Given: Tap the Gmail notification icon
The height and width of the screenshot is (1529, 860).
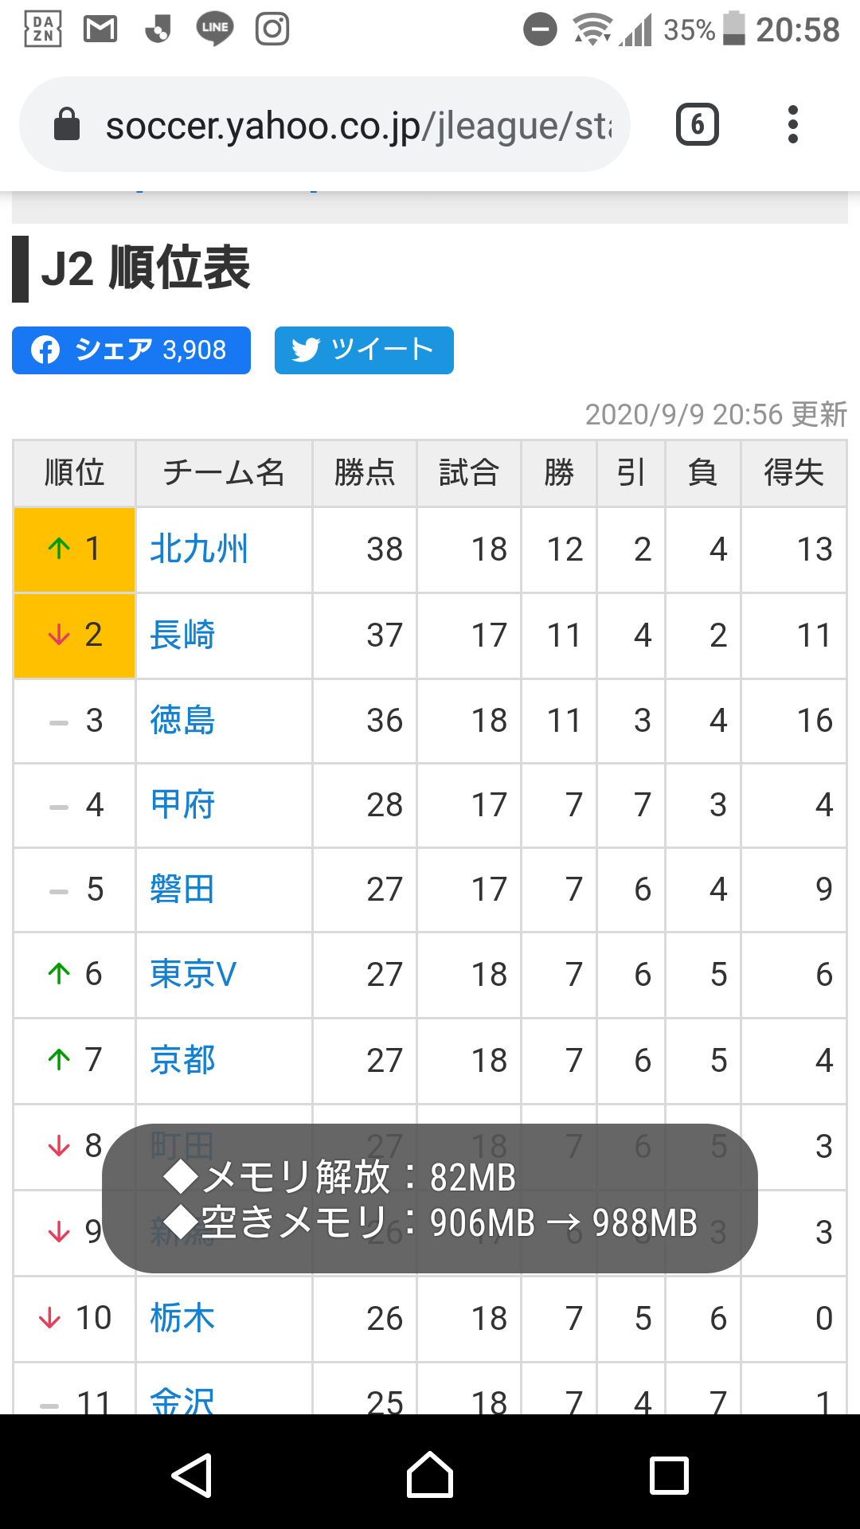Looking at the screenshot, I should [x=100, y=29].
